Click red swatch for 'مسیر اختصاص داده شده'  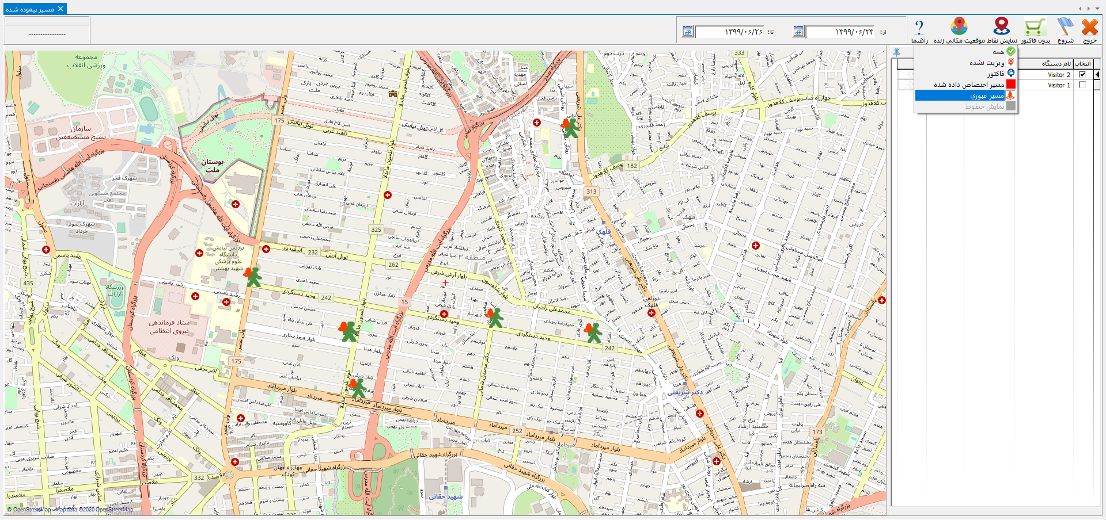(x=1010, y=85)
